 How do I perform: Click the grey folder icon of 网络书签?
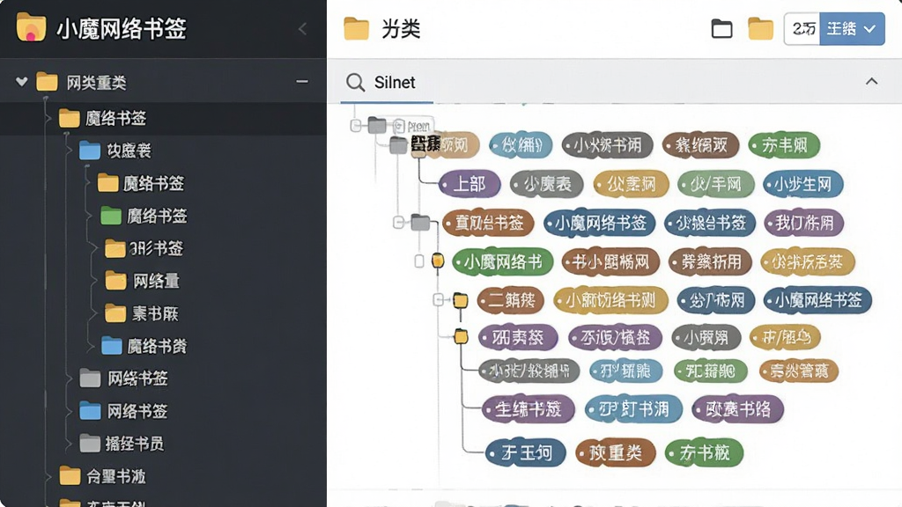[90, 378]
